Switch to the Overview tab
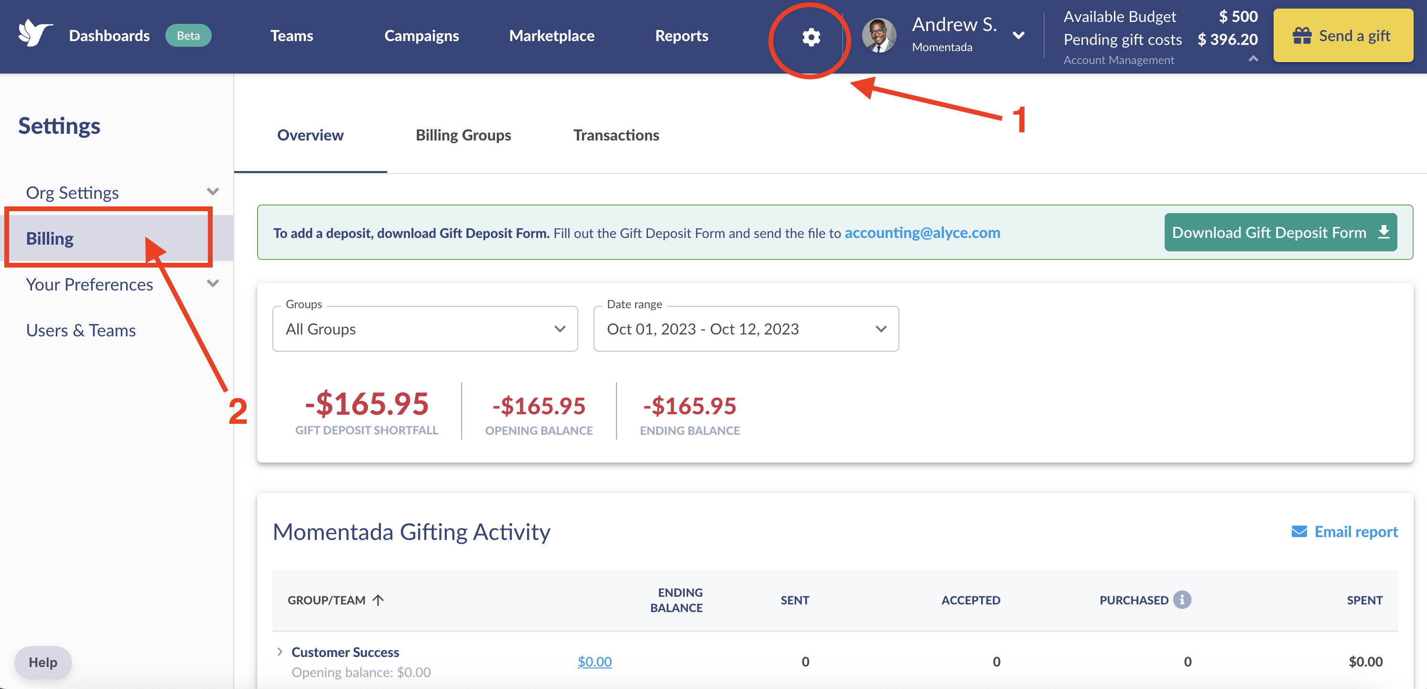 point(310,135)
